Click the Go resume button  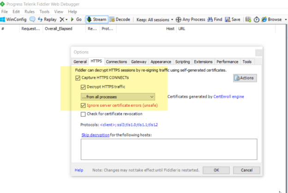coord(76,19)
